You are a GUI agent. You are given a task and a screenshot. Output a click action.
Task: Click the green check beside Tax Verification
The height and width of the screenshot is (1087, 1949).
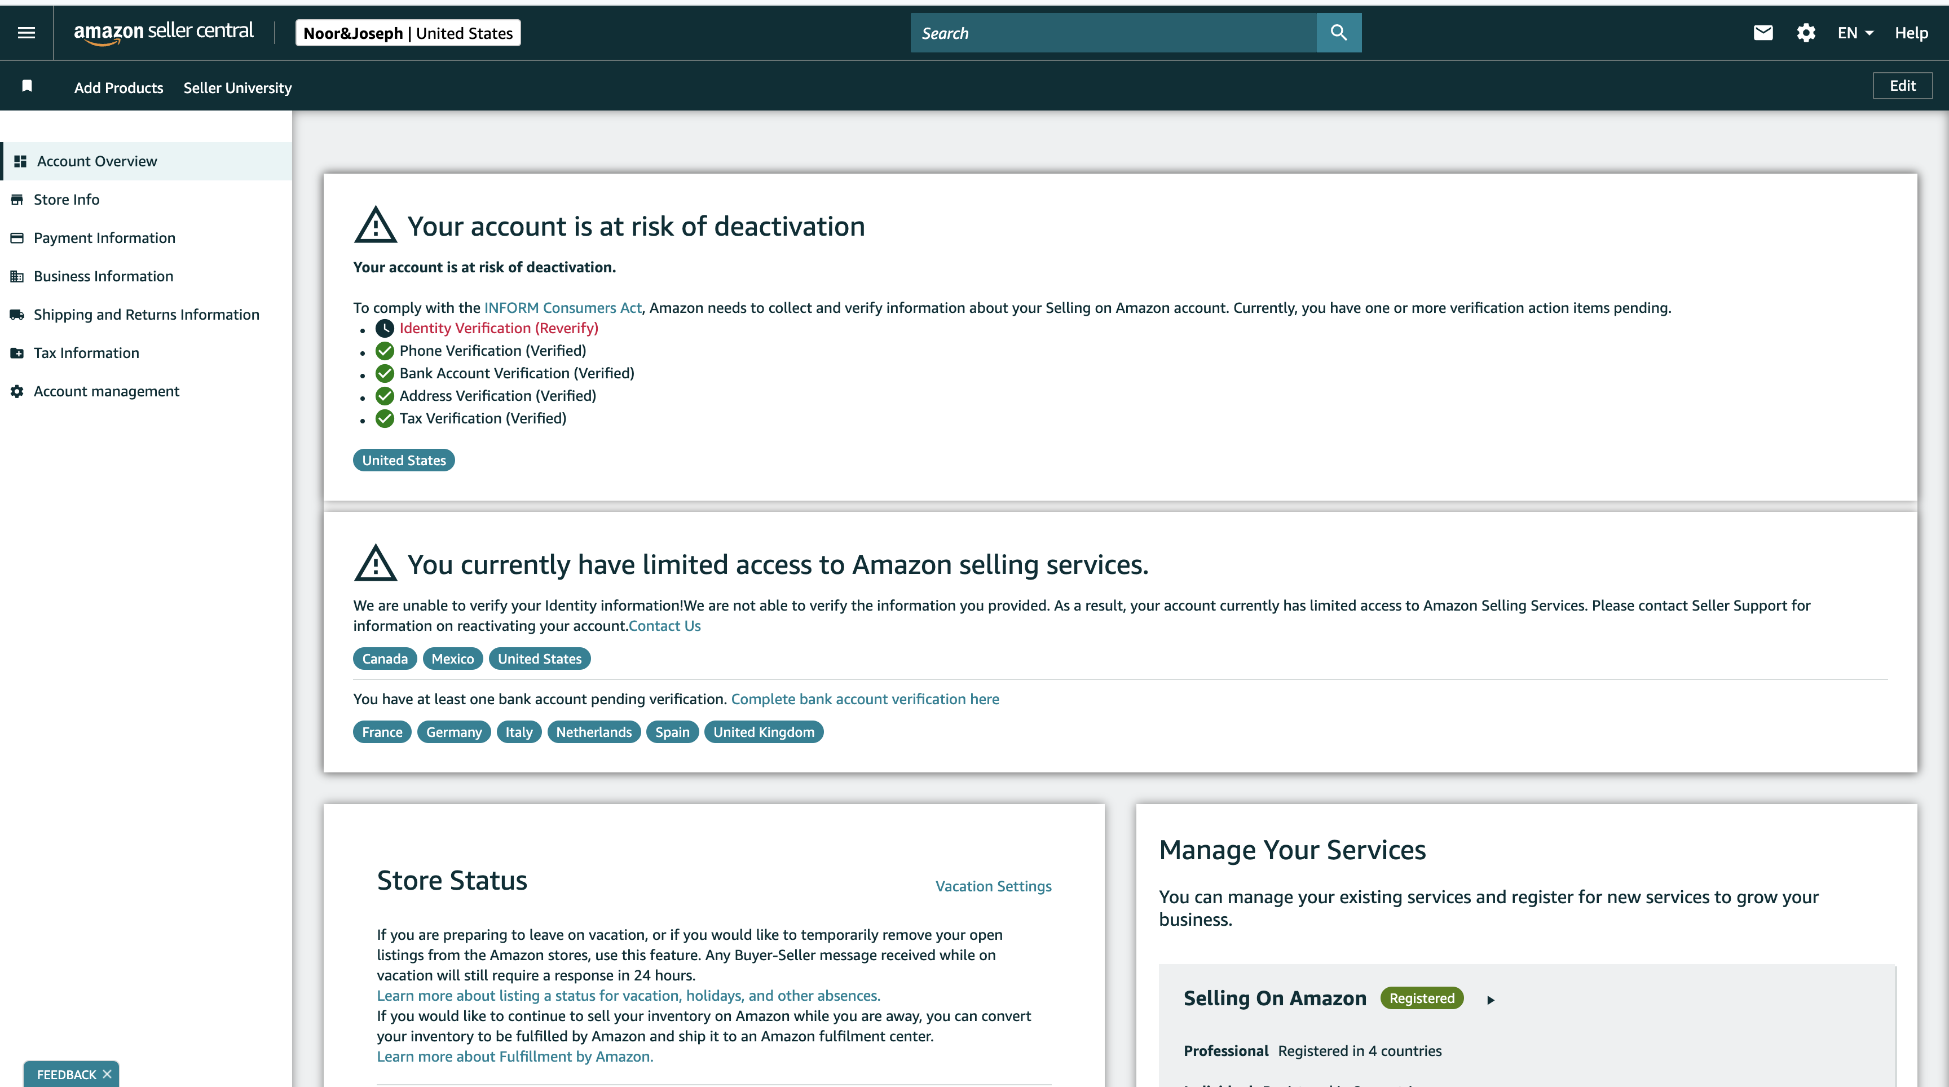[x=385, y=418]
